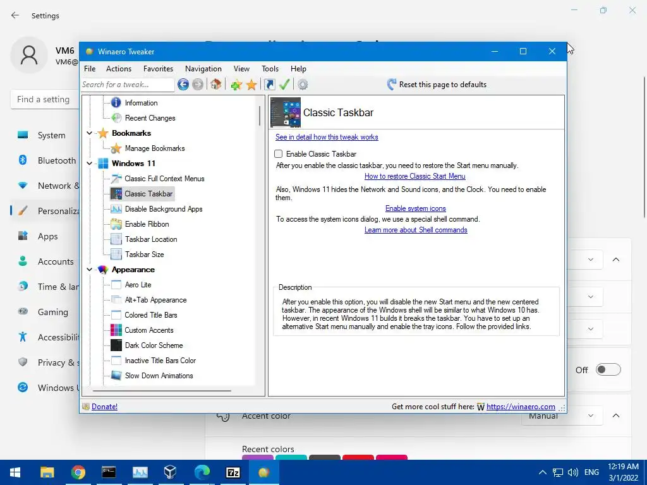Open System category in Settings sidebar

[41, 135]
